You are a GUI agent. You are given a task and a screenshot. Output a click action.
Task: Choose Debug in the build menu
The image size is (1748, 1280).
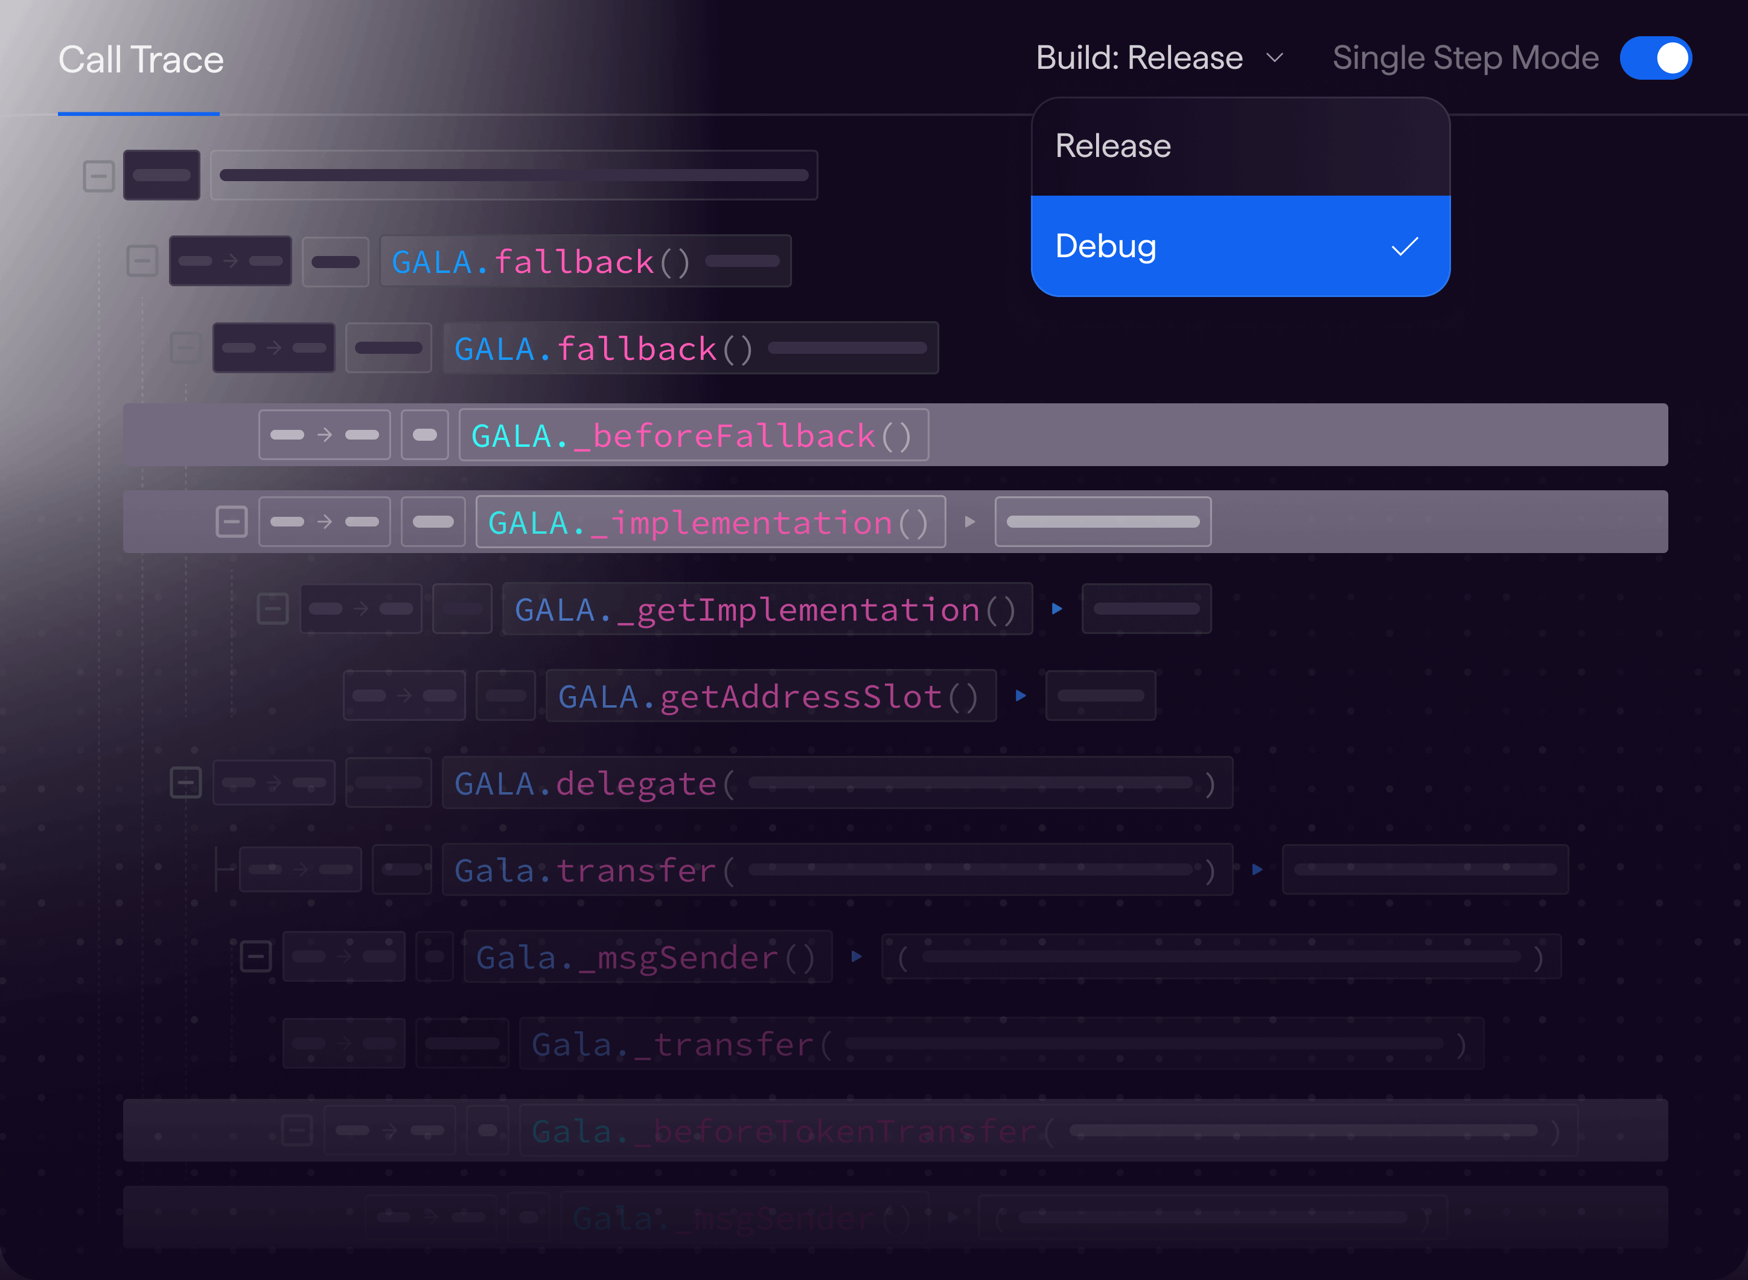(x=1240, y=246)
